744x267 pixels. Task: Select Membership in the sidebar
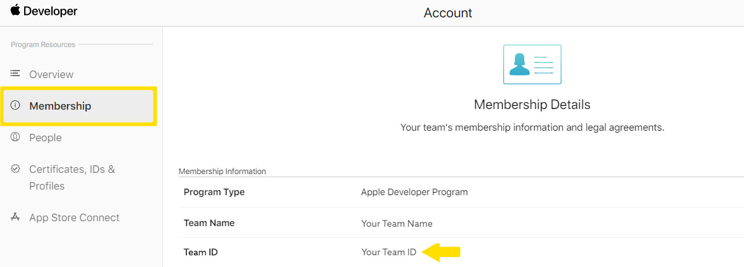tap(79, 106)
